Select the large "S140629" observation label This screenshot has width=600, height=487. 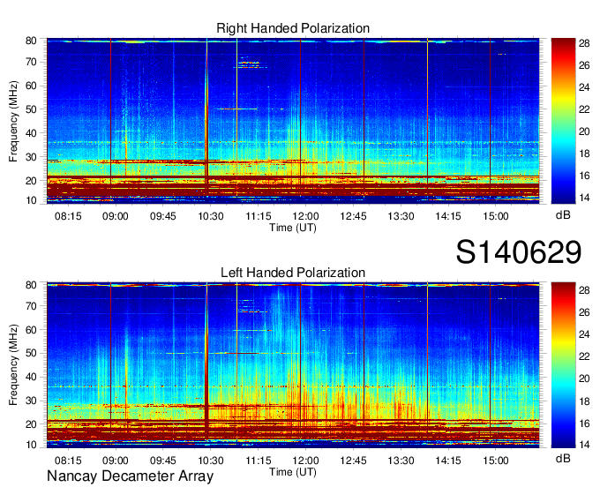[519, 251]
